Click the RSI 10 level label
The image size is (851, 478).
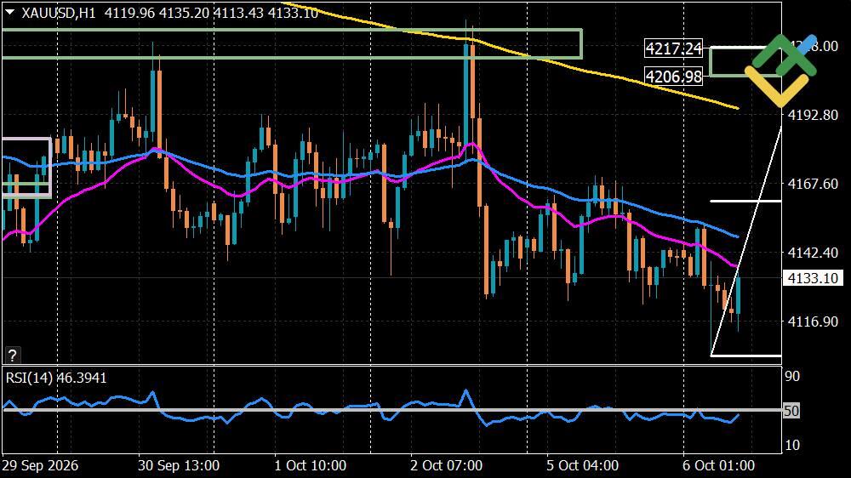(792, 445)
